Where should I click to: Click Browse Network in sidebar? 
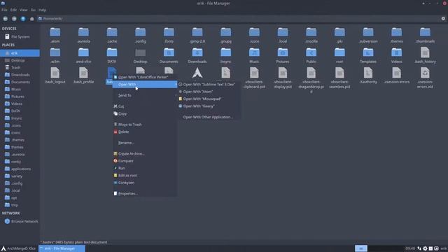(20, 221)
